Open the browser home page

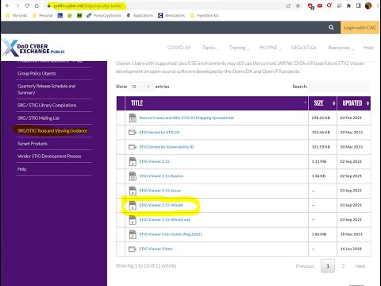point(37,6)
